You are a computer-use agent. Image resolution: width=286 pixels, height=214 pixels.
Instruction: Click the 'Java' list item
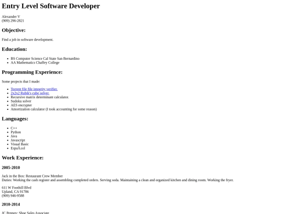(x=14, y=136)
